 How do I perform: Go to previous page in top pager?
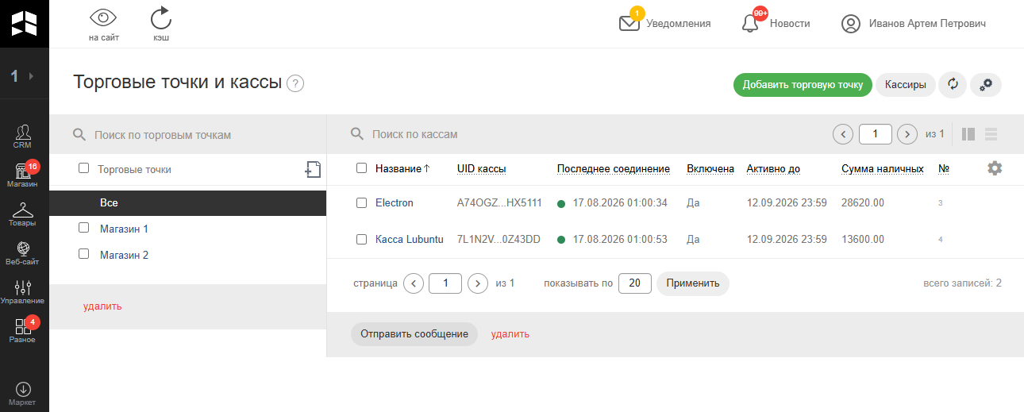843,134
